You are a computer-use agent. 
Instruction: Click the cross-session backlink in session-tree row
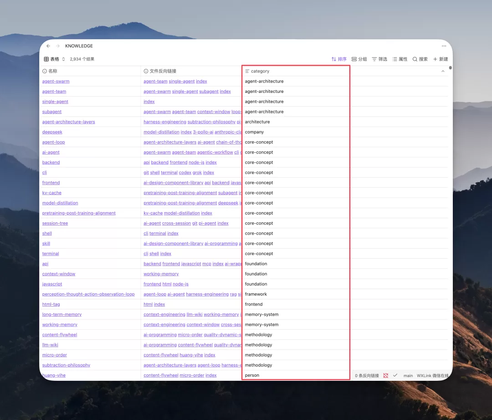click(176, 223)
